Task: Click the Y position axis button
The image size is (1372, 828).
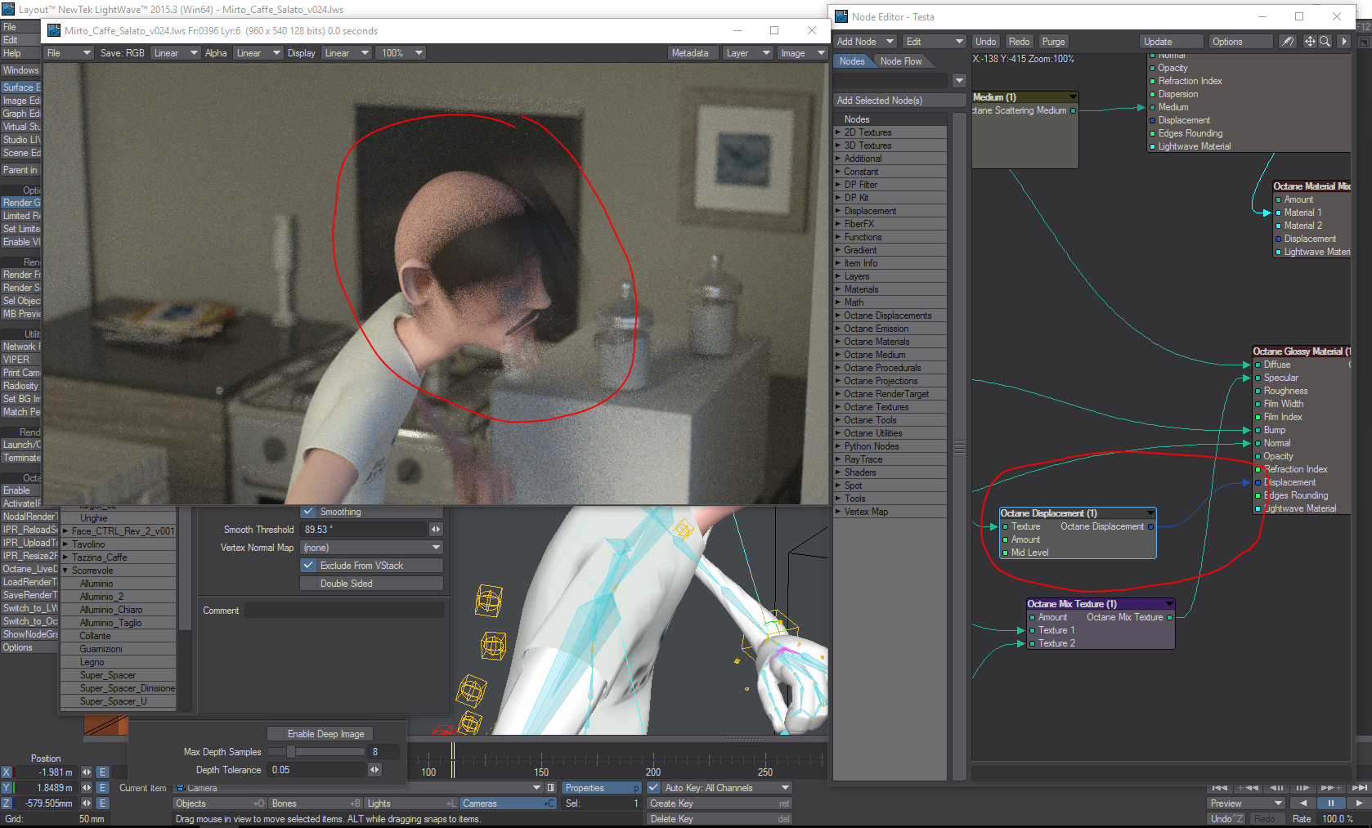Action: (x=7, y=788)
